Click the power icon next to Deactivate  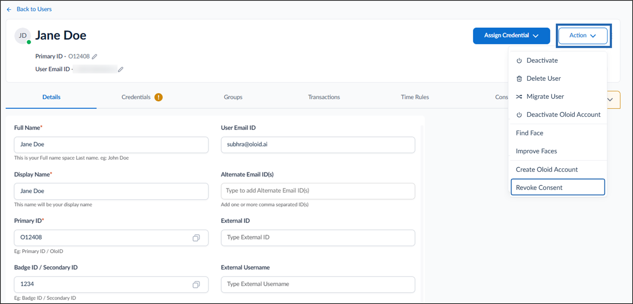pos(519,61)
